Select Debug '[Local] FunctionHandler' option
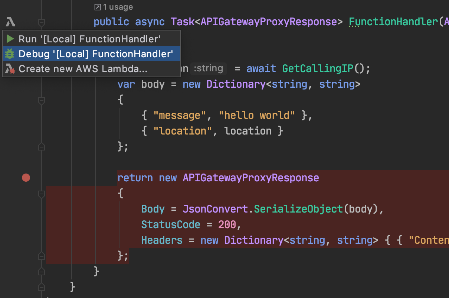This screenshot has height=298, width=449. point(95,54)
